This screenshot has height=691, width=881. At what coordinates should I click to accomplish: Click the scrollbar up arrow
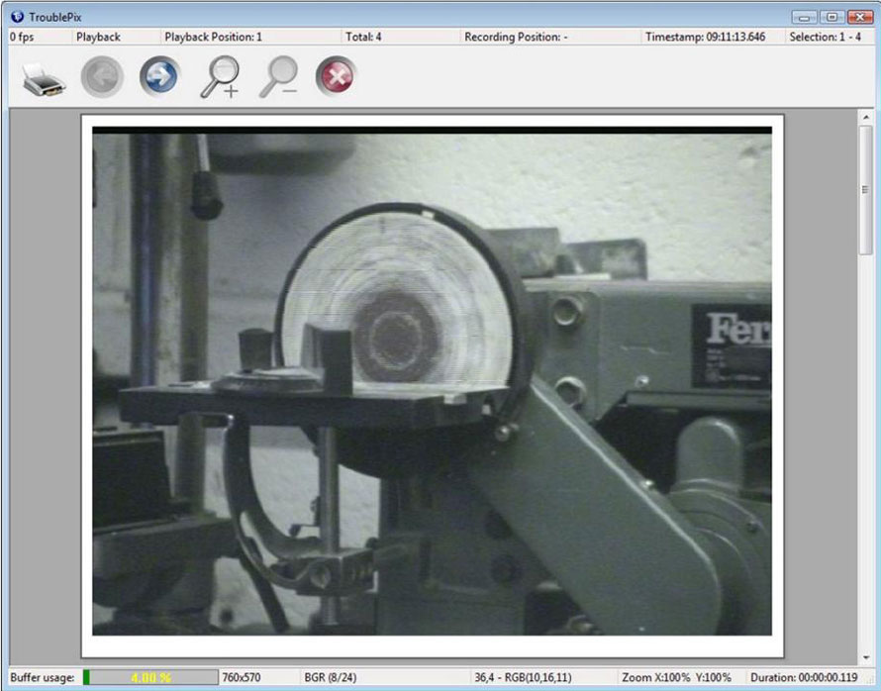tap(865, 118)
